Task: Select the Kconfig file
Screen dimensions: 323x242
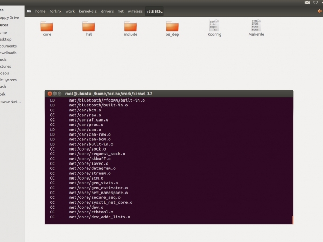Action: tap(214, 26)
